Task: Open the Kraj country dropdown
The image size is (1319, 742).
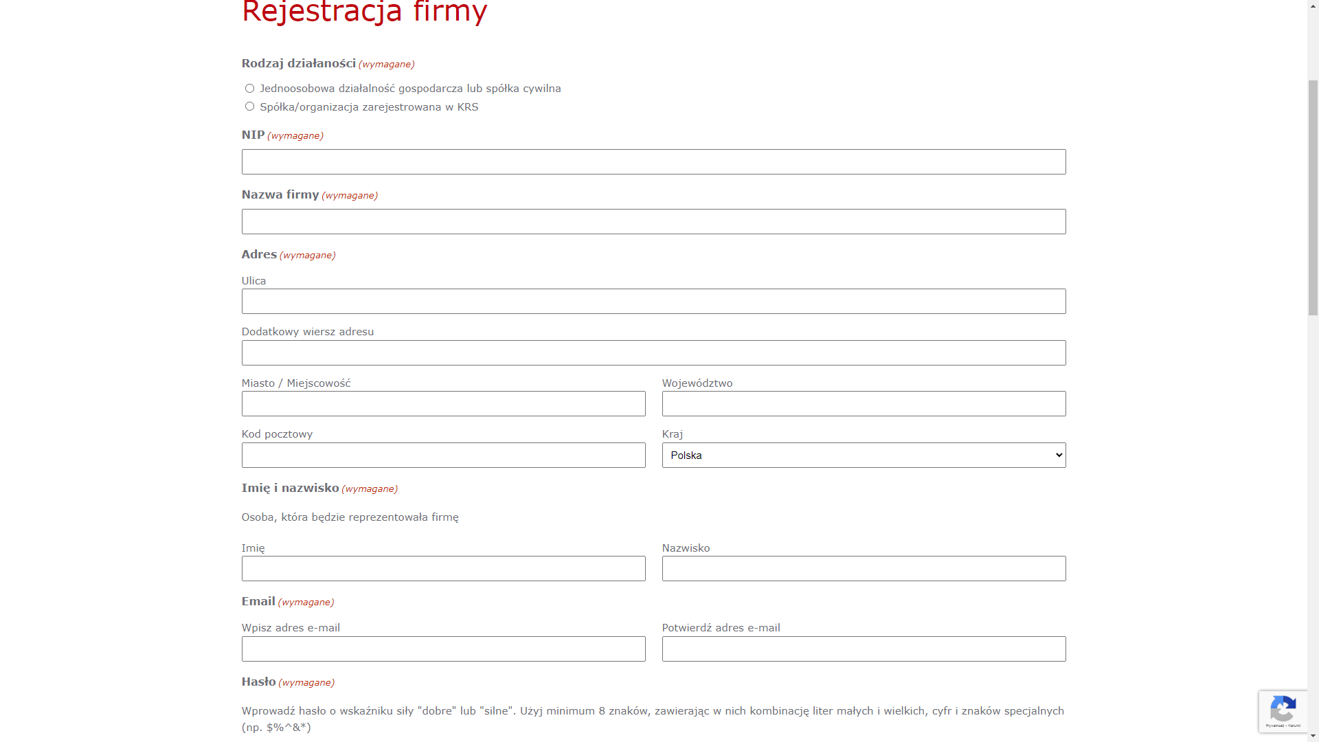Action: pyautogui.click(x=864, y=455)
